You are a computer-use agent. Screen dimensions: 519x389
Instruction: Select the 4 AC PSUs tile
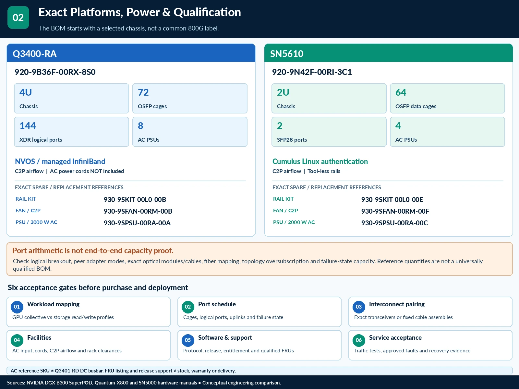[x=447, y=132]
